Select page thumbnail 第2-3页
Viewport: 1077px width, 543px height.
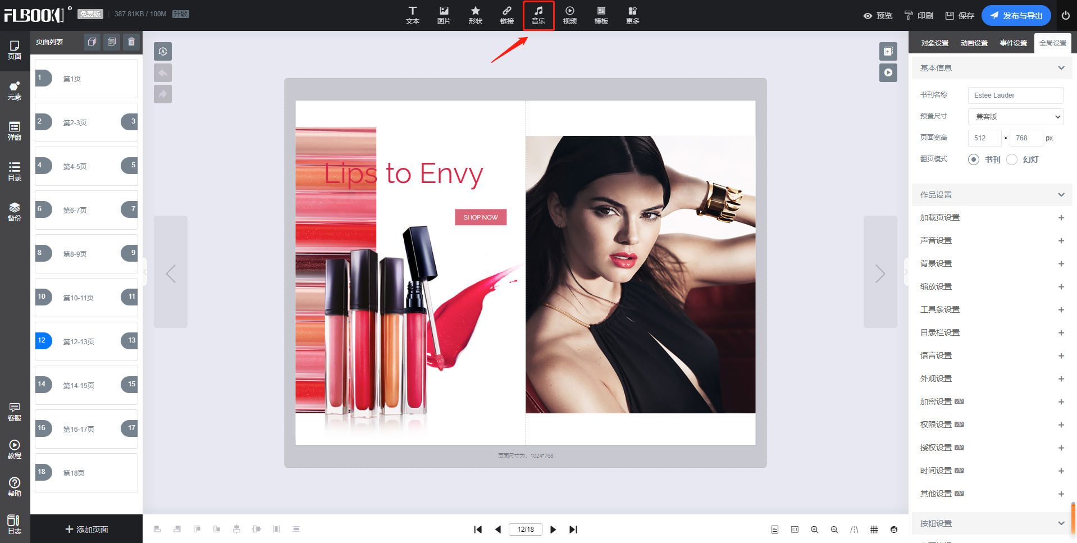click(86, 122)
